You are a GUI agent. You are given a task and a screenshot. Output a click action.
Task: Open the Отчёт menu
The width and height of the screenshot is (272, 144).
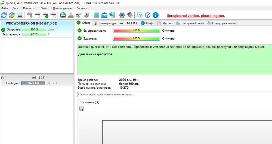point(44,8)
